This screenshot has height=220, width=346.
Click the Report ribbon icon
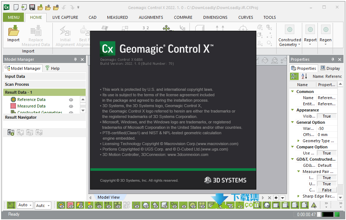(310, 30)
